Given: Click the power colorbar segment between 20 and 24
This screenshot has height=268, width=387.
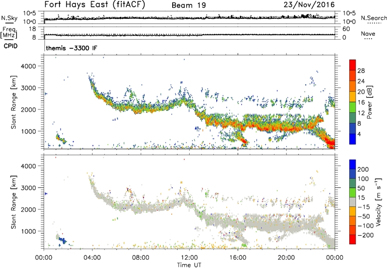Looking at the screenshot, I should 353,86.
